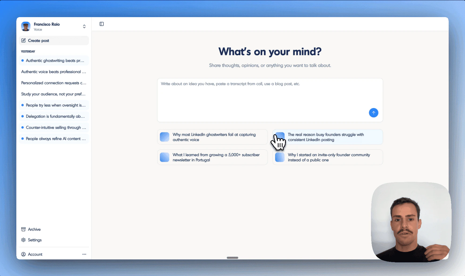Click inside the 'Write about an idea' text field
465x276 pixels.
tap(270, 100)
